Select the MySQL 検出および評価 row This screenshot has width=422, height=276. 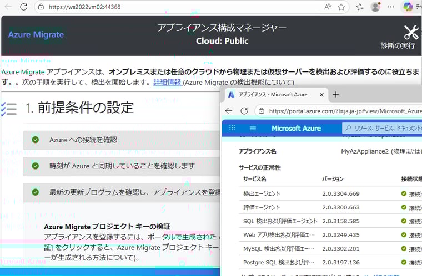click(330, 248)
